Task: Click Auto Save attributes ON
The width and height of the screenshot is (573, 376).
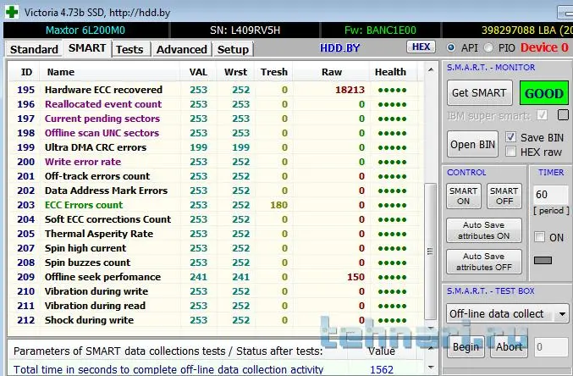Action: click(484, 230)
